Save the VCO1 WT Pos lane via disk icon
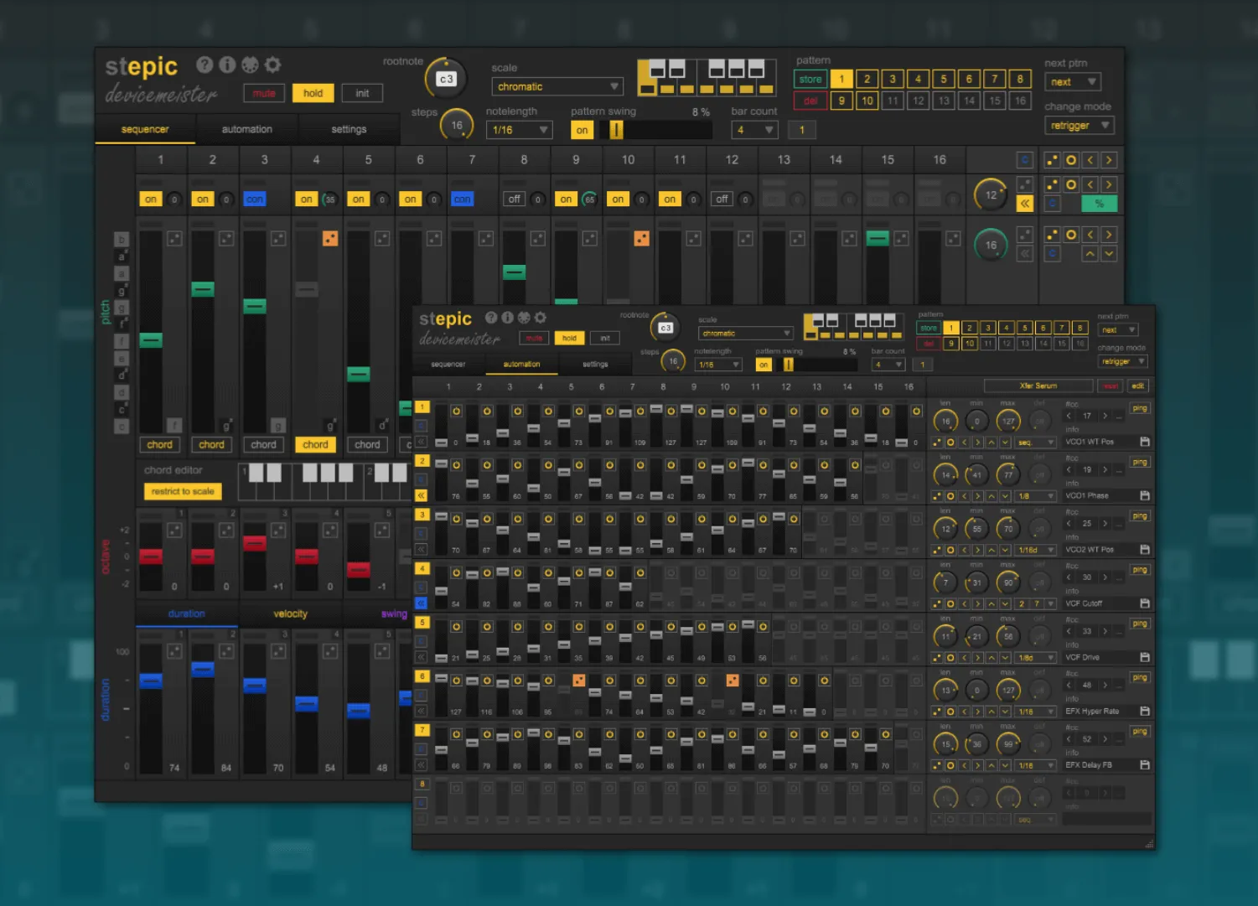Image resolution: width=1258 pixels, height=906 pixels. [x=1145, y=442]
